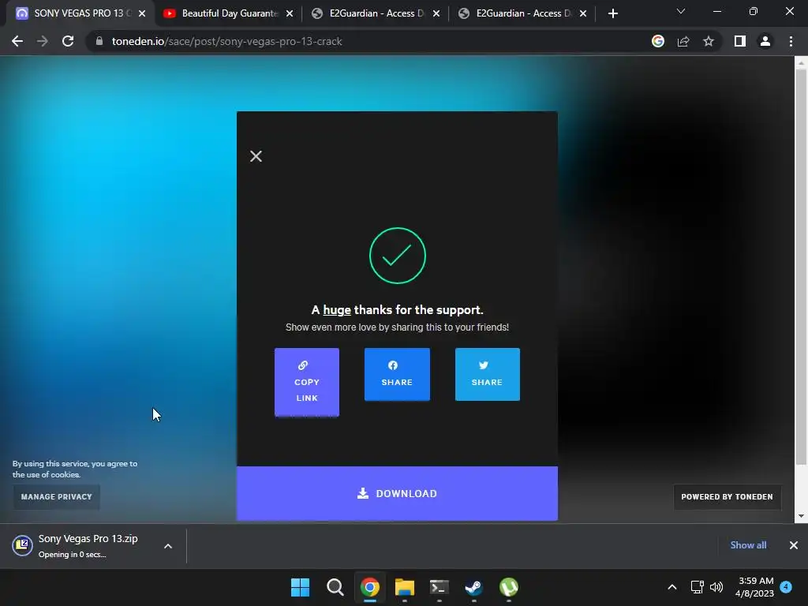Bookmark this page with the star icon
This screenshot has width=808, height=606.
(x=709, y=41)
